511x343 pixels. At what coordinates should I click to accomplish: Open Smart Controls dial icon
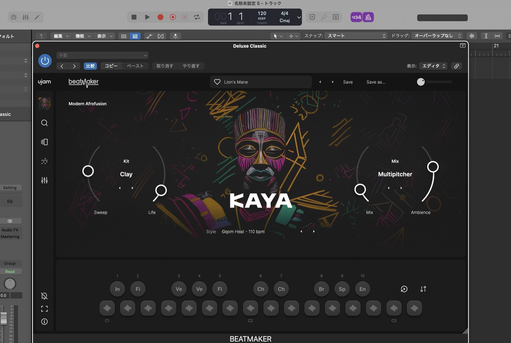(14, 17)
